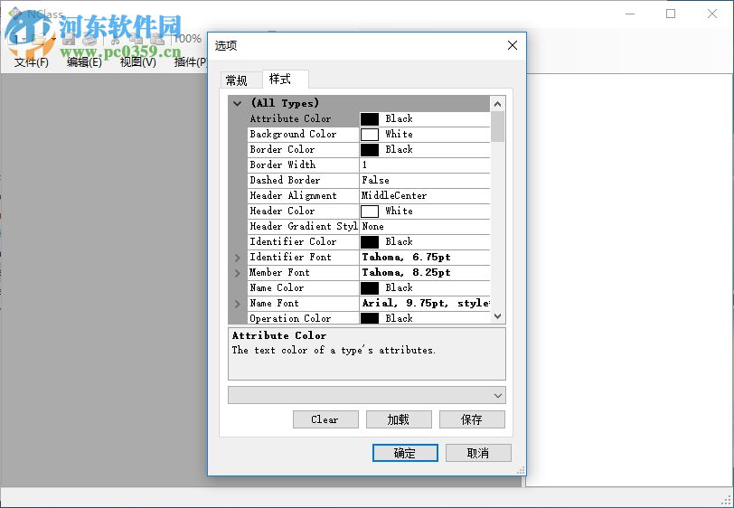Click the Border Color black swatch
Viewport: 734px width, 508px height.
pyautogui.click(x=370, y=150)
